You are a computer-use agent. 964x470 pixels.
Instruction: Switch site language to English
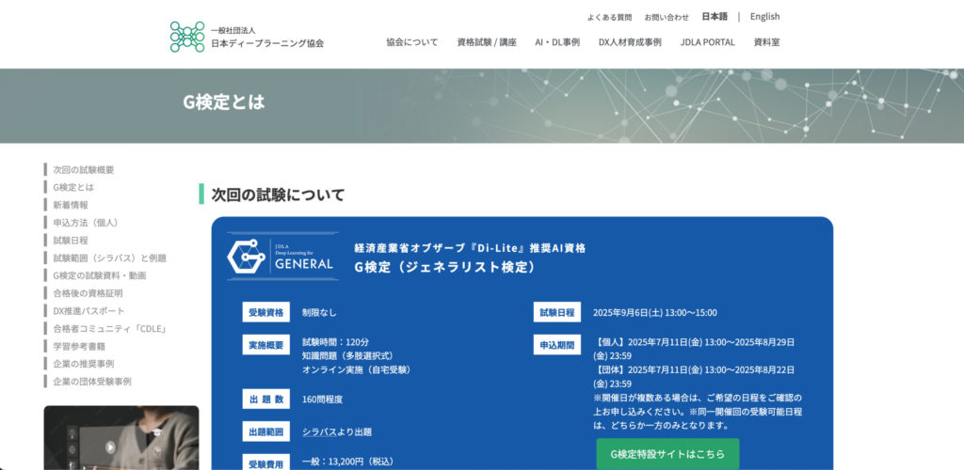click(764, 17)
